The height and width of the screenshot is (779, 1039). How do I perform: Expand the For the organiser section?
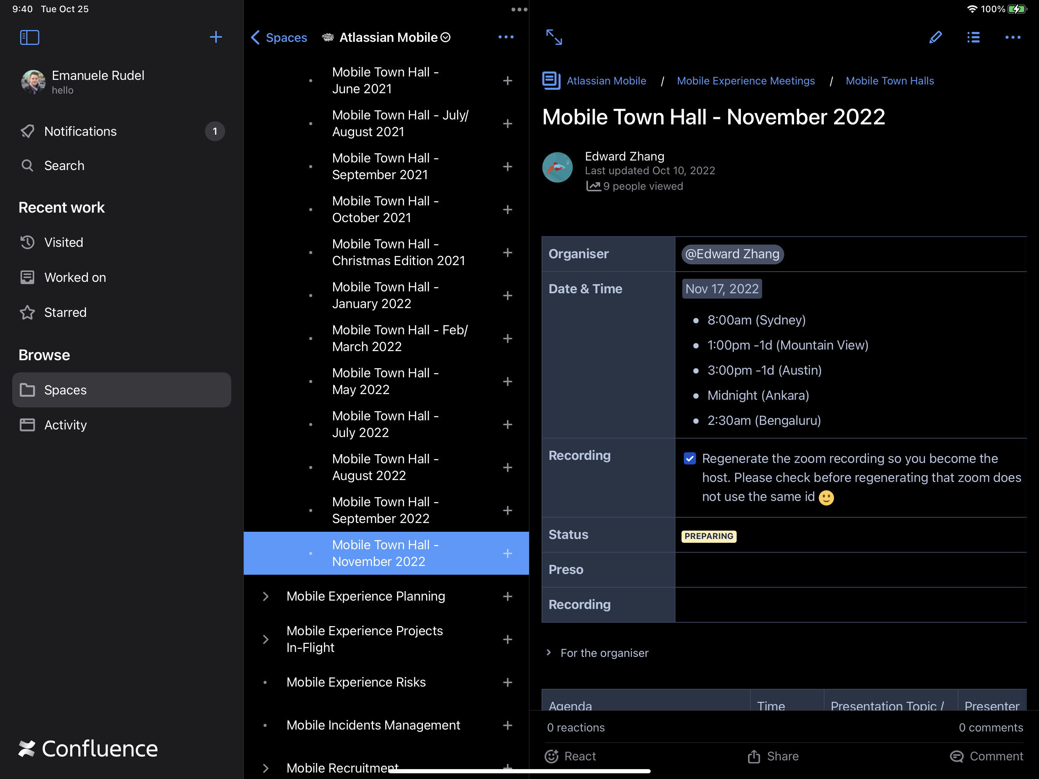(x=549, y=653)
